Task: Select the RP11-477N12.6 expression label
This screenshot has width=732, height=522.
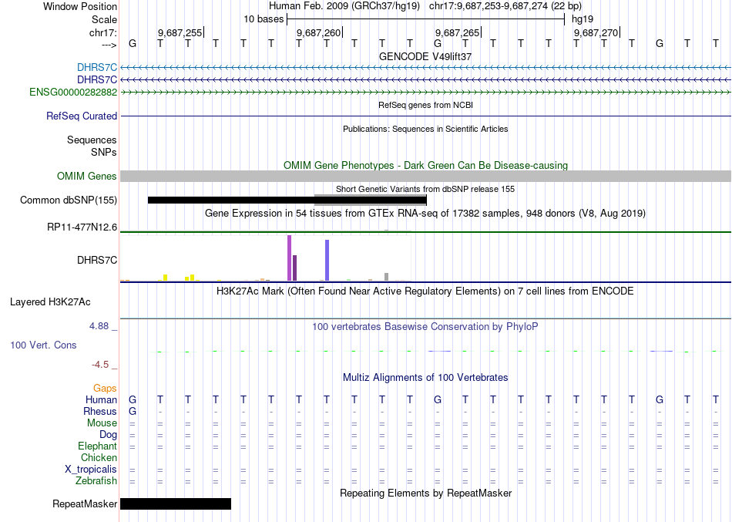Action: tap(82, 227)
